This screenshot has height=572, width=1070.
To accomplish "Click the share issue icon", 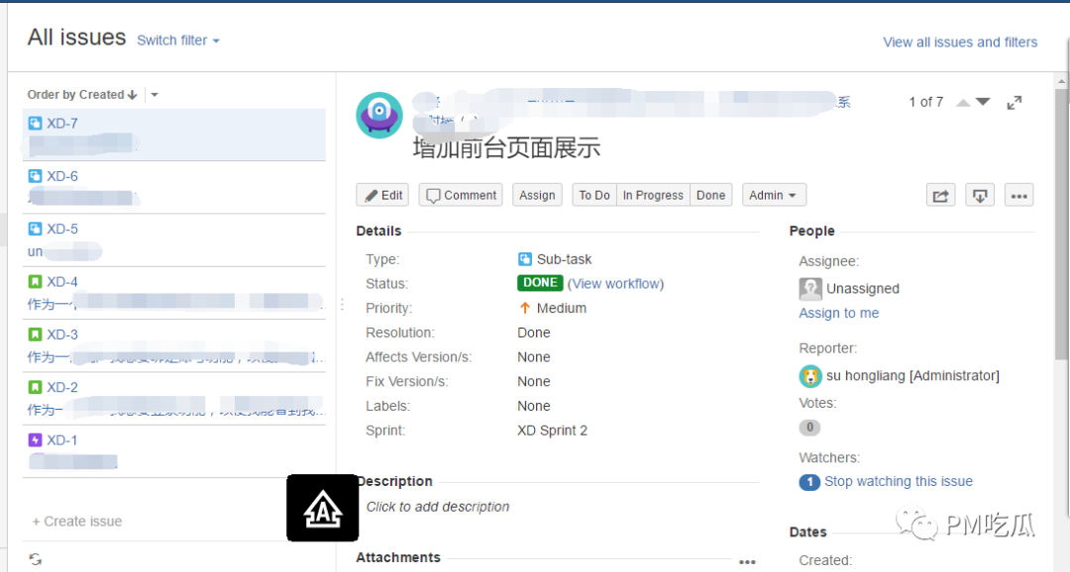I will (x=940, y=196).
